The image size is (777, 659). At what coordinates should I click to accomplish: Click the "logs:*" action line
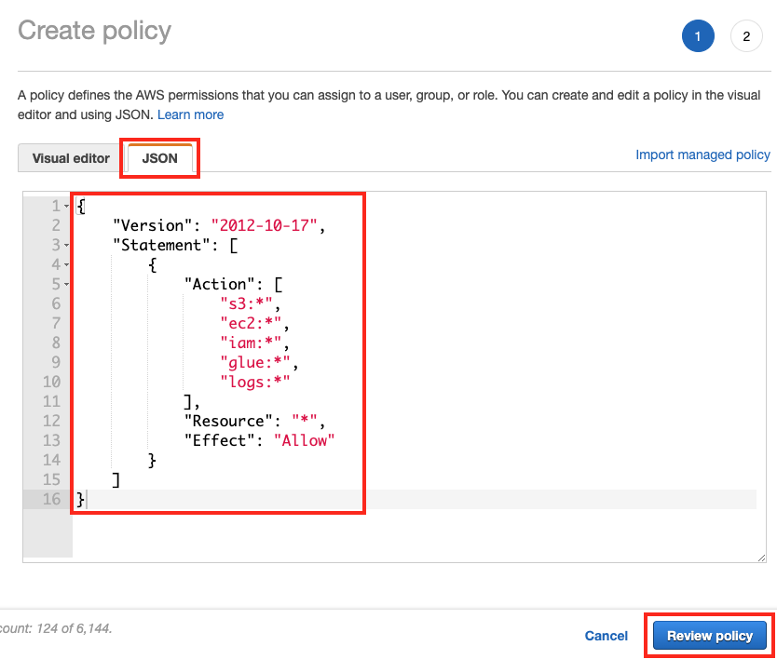tap(254, 382)
